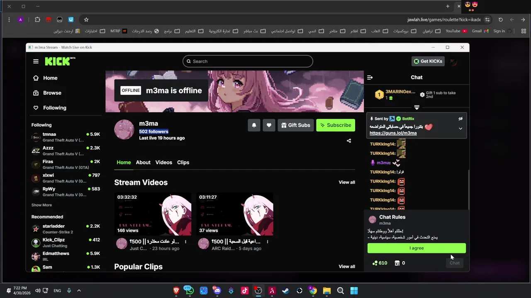
Task: Open Brave browser from taskbar
Action: click(176, 291)
